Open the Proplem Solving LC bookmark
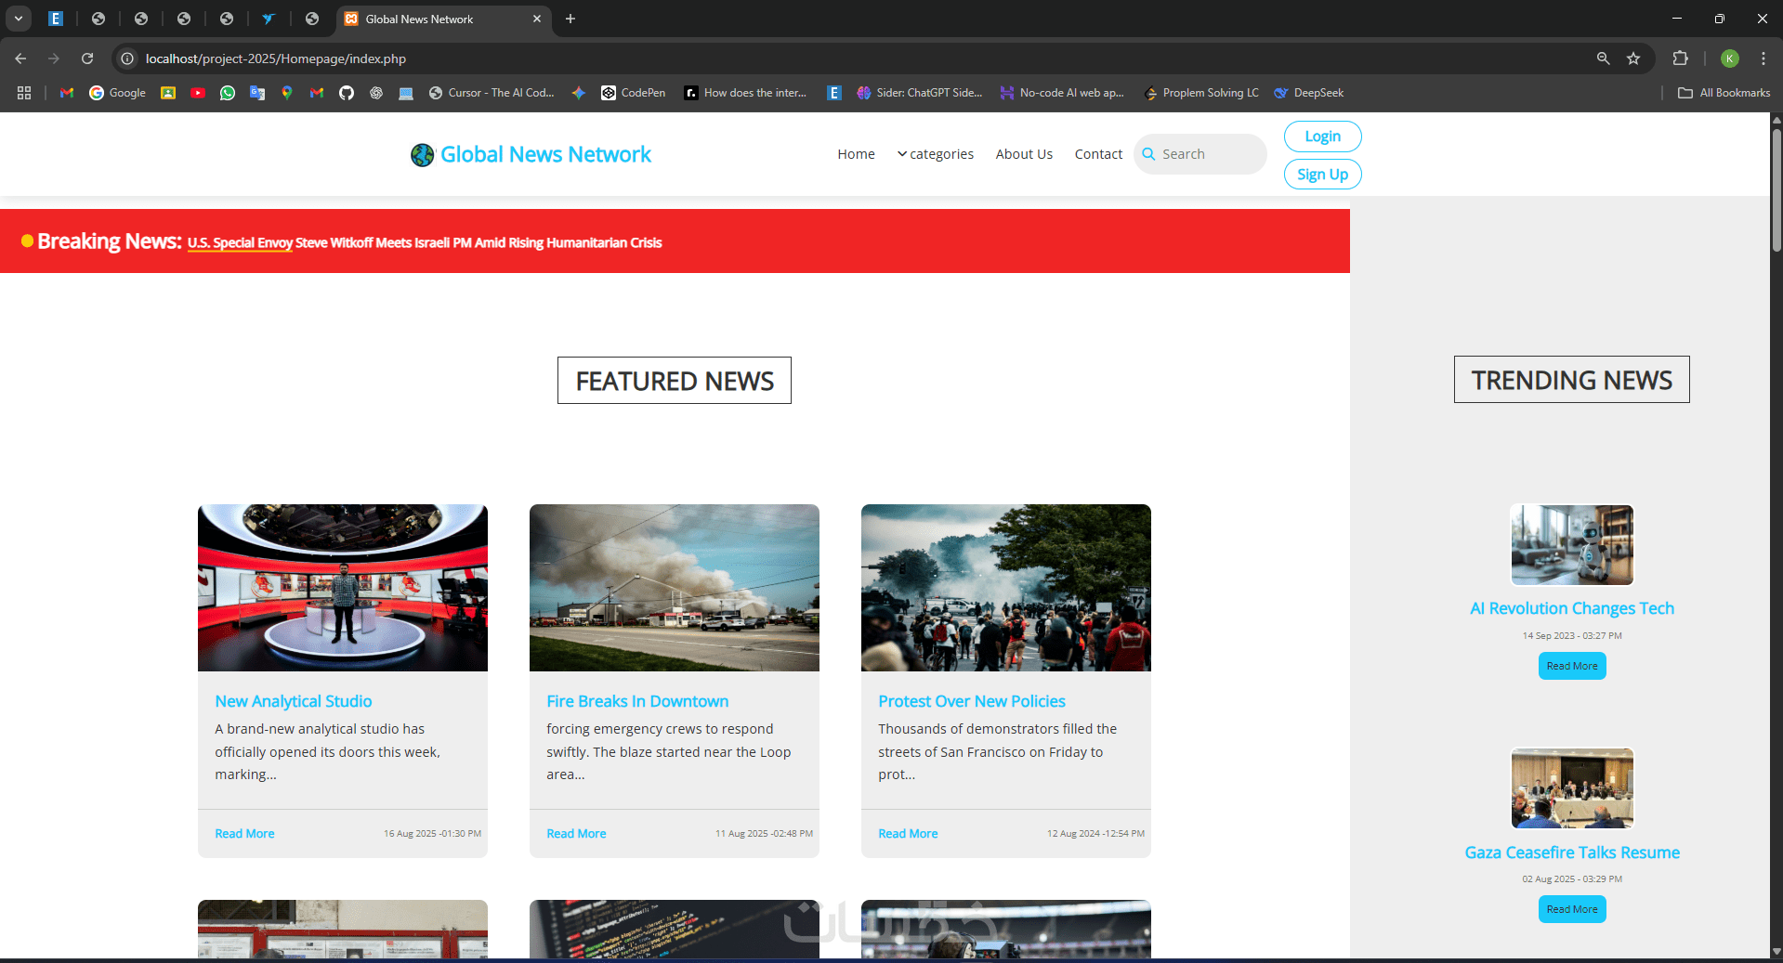This screenshot has width=1783, height=963. click(x=1201, y=93)
